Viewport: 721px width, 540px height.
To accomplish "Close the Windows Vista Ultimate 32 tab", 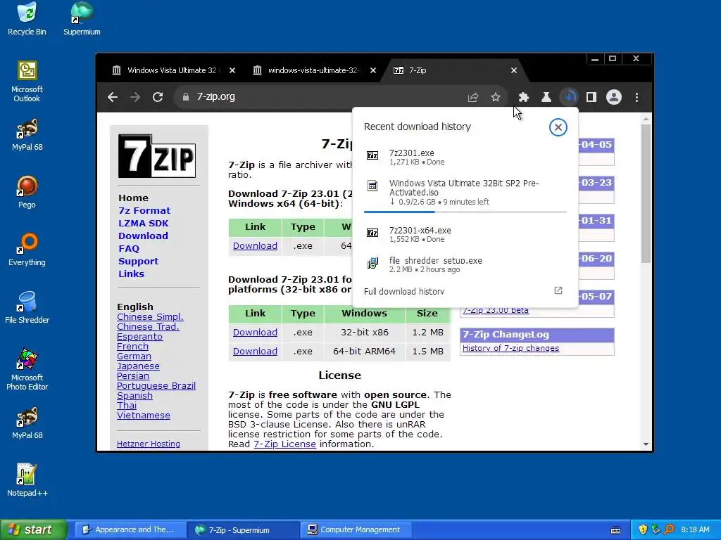I will (232, 70).
